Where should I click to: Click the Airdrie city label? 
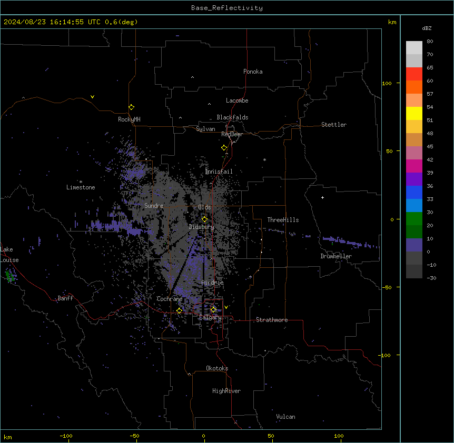click(213, 283)
